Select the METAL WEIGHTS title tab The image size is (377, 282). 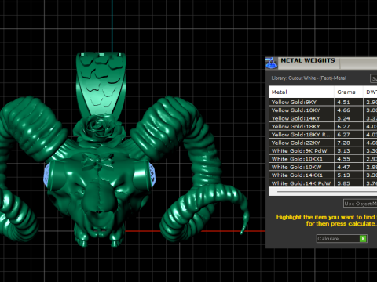[x=308, y=63]
